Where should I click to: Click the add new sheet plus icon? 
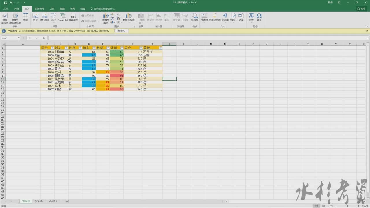tap(67, 201)
